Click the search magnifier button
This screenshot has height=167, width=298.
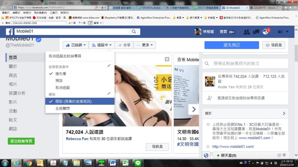click(134, 31)
